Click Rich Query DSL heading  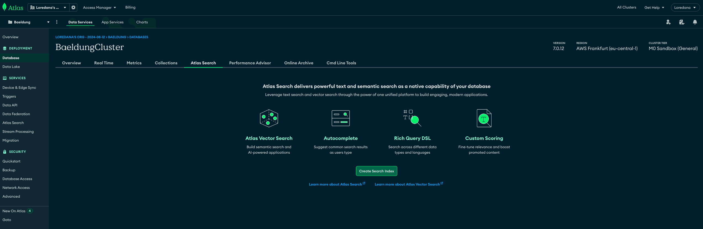[x=412, y=138]
